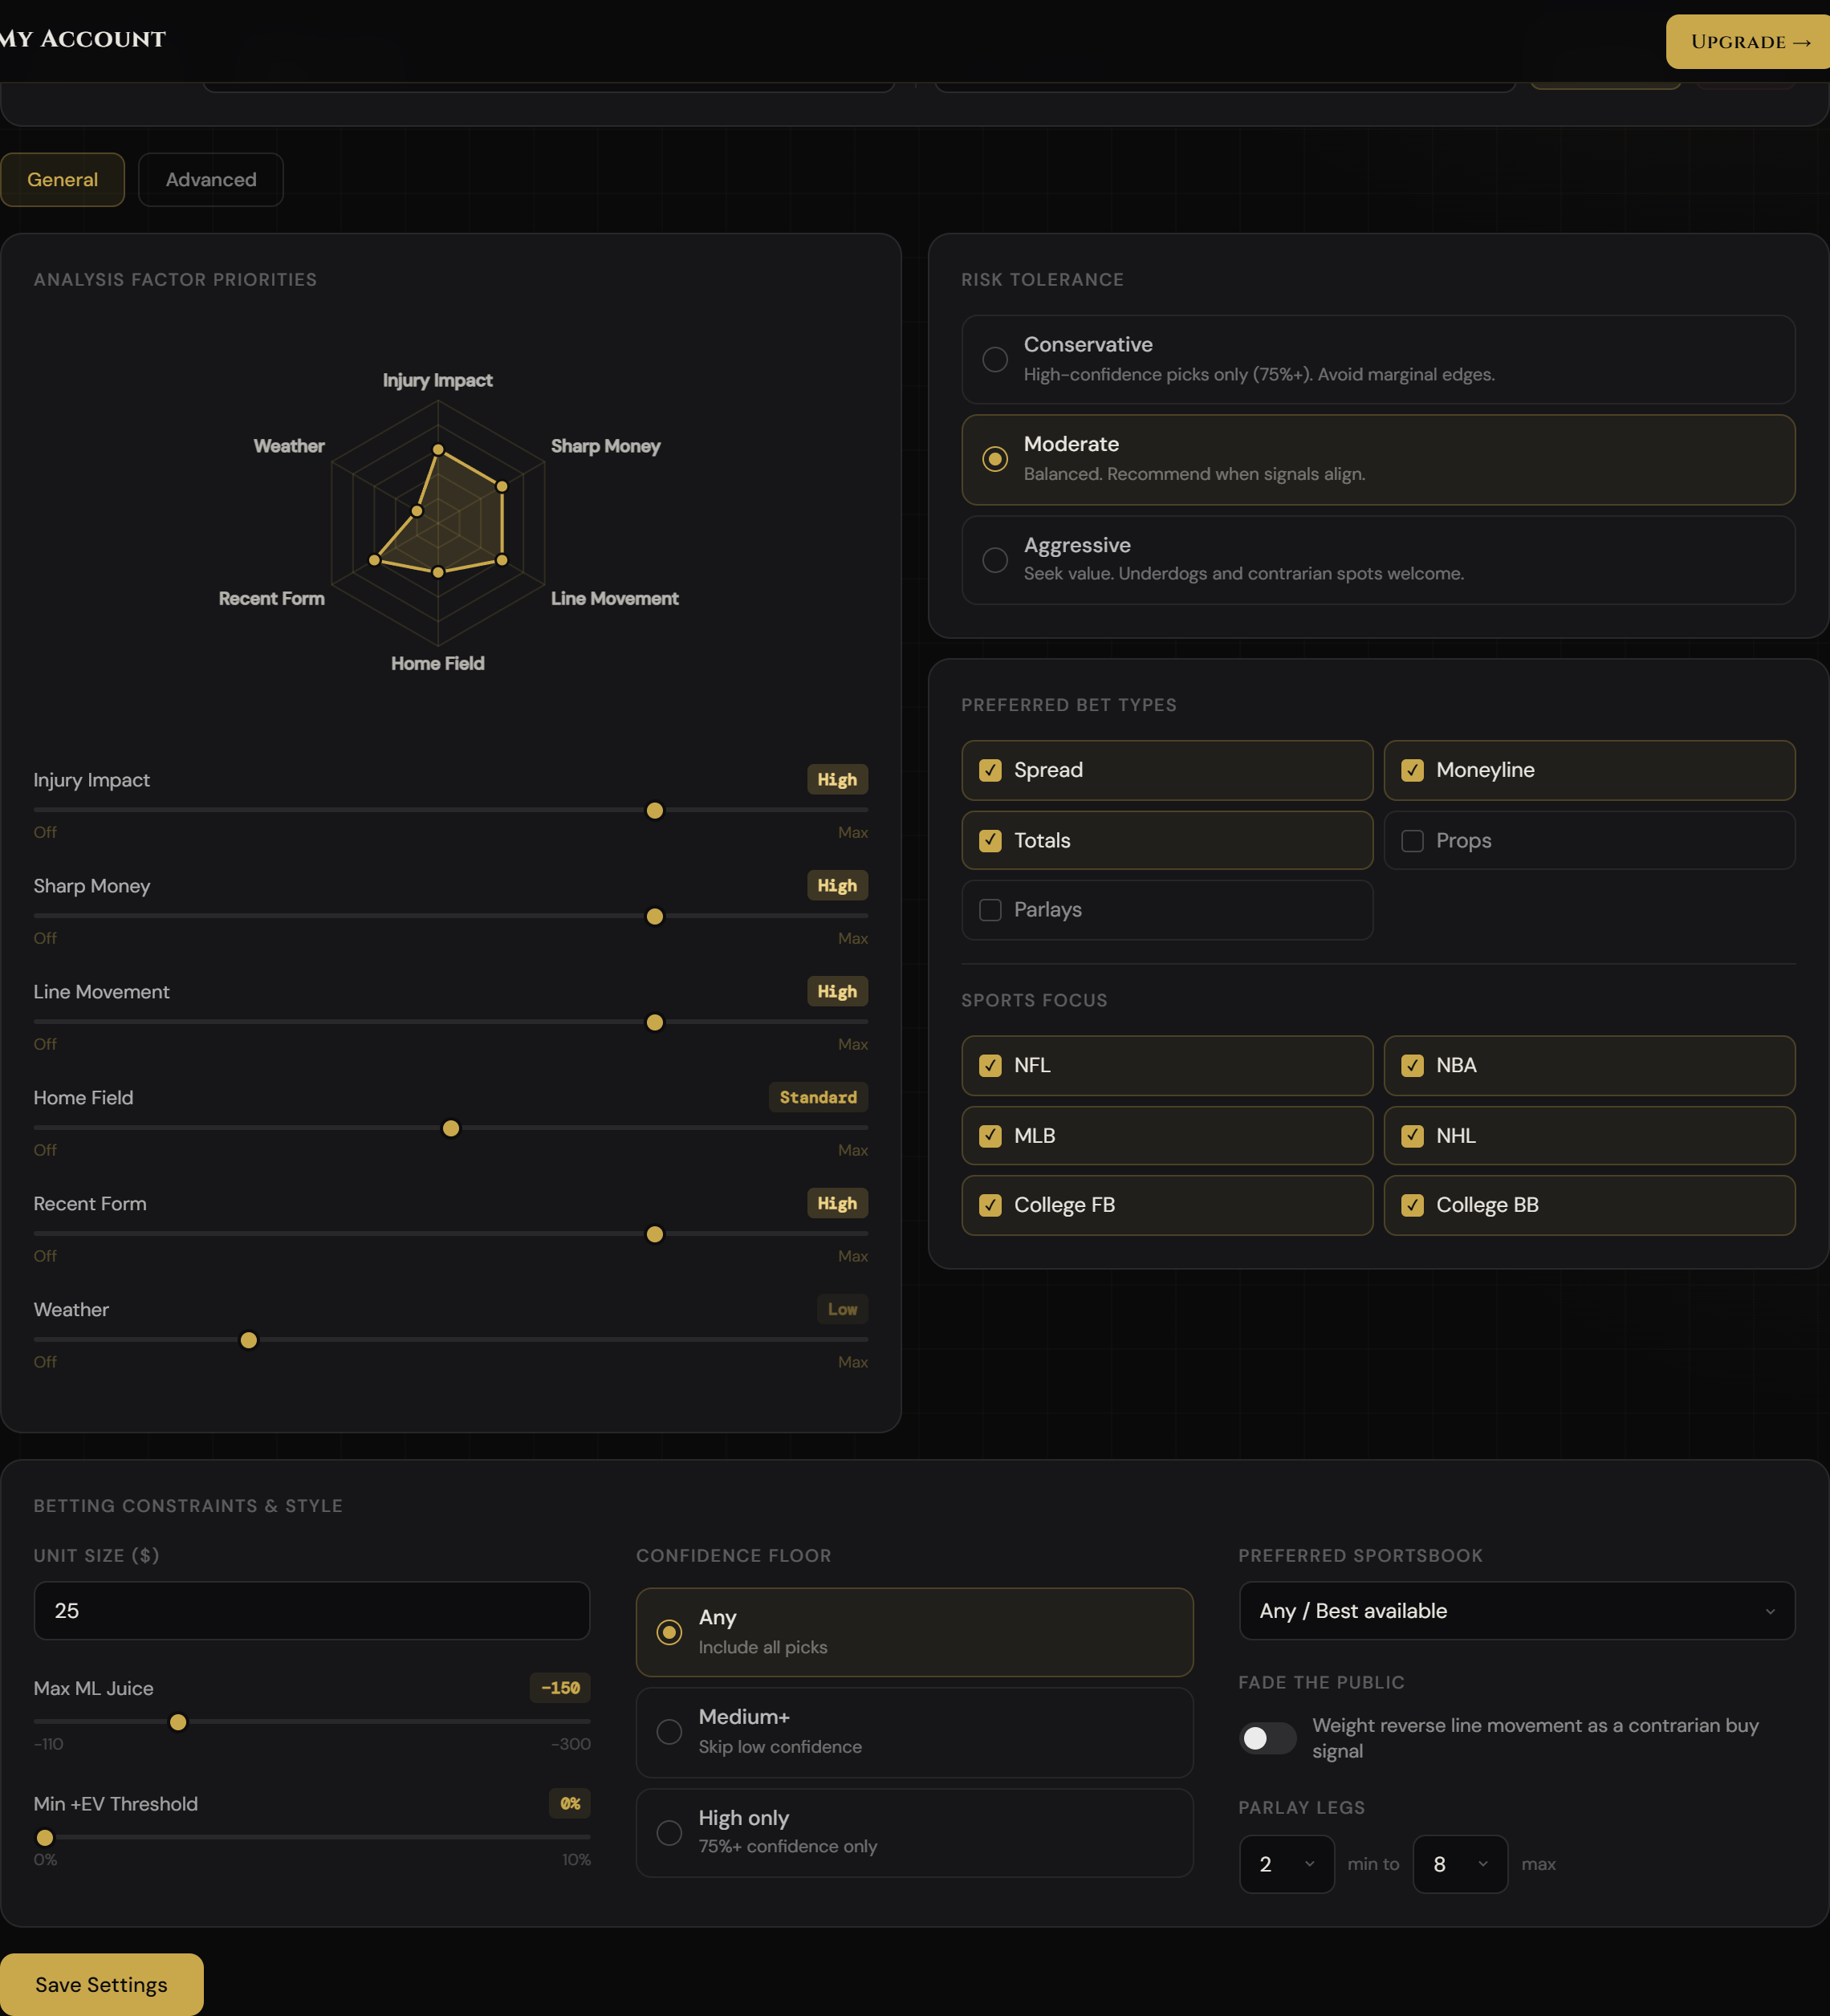Enable the Fade the Public toggle
This screenshot has height=2016, width=1830.
pyautogui.click(x=1267, y=1739)
